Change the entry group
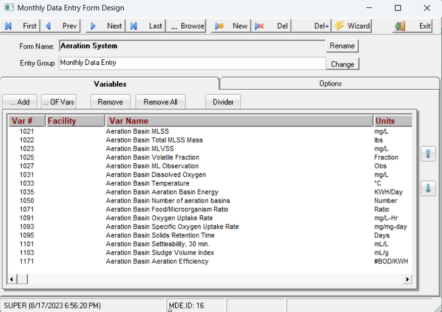 (x=342, y=64)
